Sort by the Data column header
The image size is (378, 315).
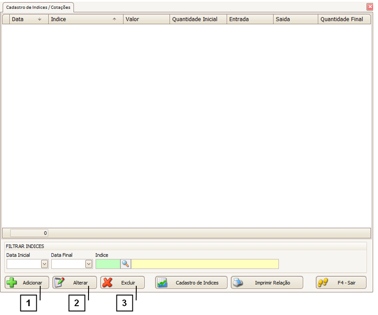pyautogui.click(x=26, y=19)
